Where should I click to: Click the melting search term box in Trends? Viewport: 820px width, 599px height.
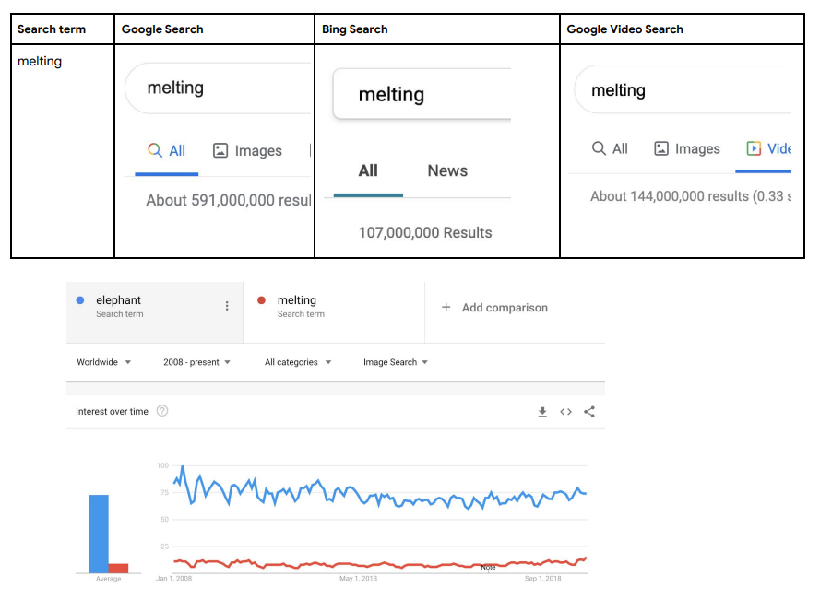333,306
